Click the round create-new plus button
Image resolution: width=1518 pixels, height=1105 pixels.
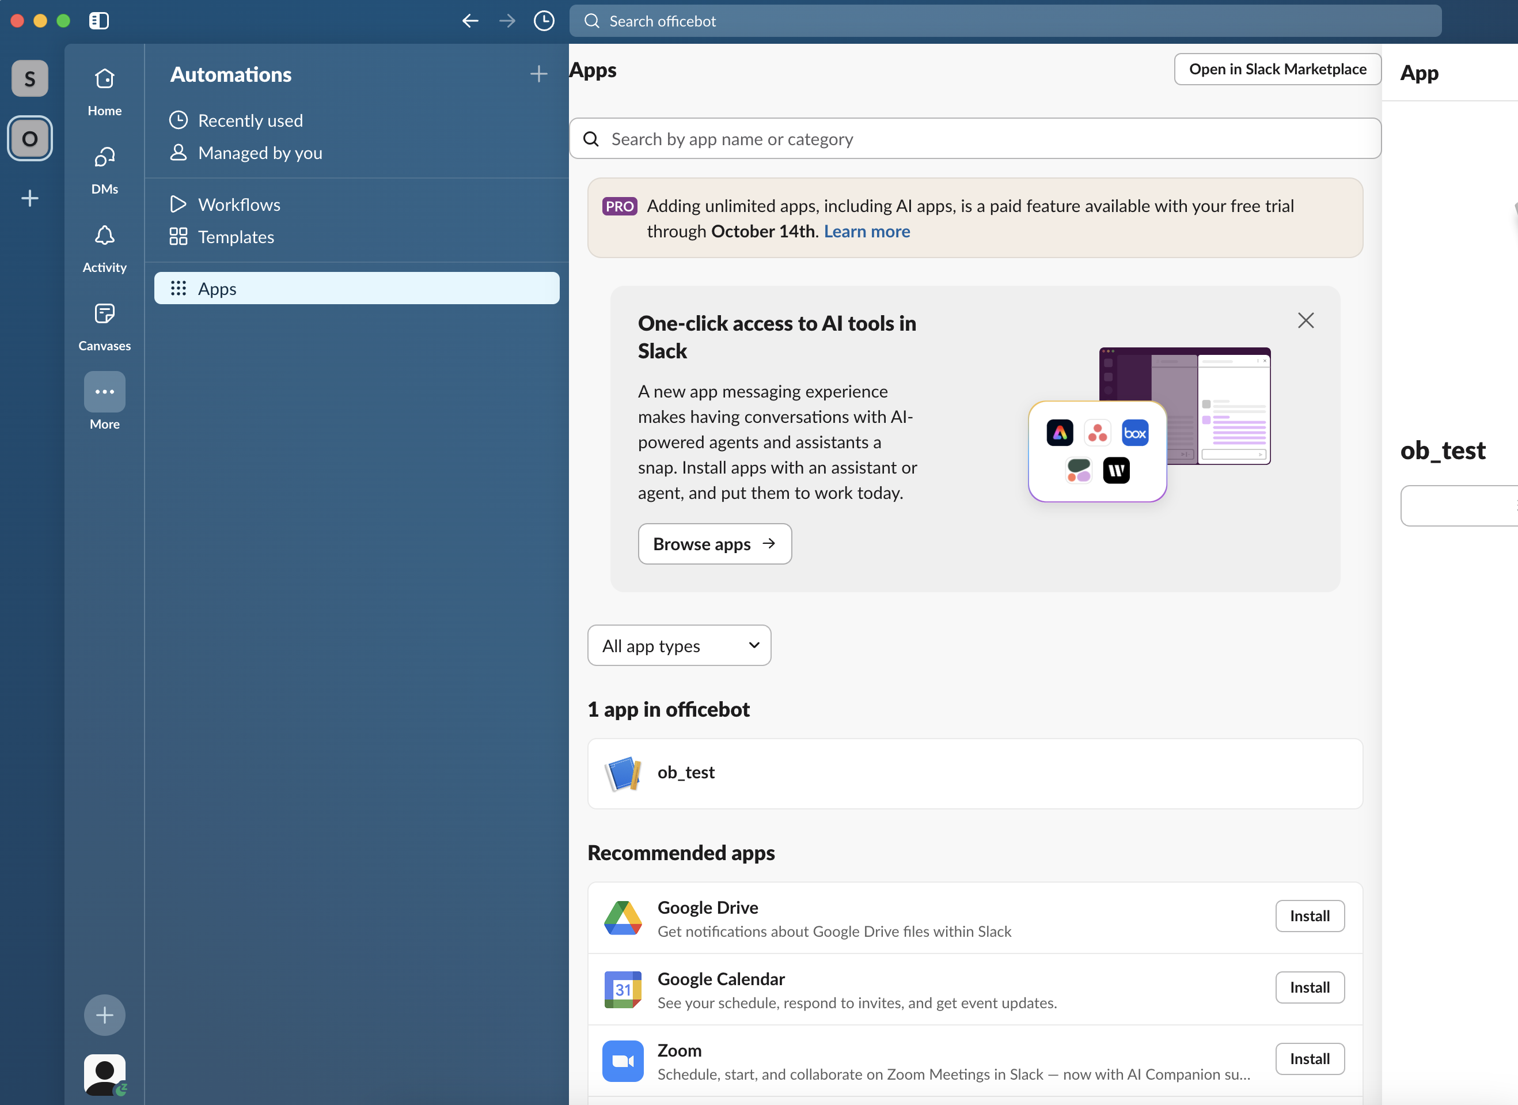[x=104, y=1015]
